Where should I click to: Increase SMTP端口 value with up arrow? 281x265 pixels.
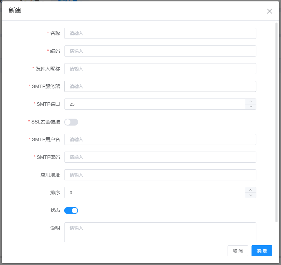[x=250, y=101]
